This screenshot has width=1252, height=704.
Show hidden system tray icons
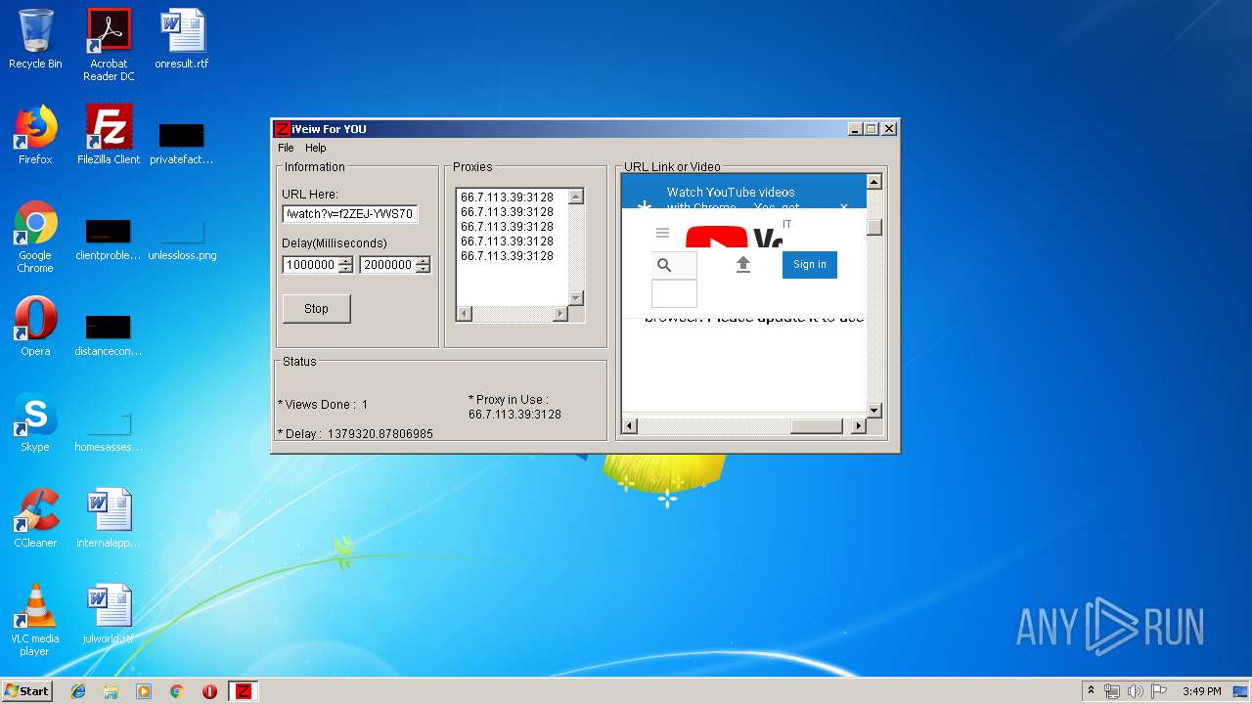1091,691
